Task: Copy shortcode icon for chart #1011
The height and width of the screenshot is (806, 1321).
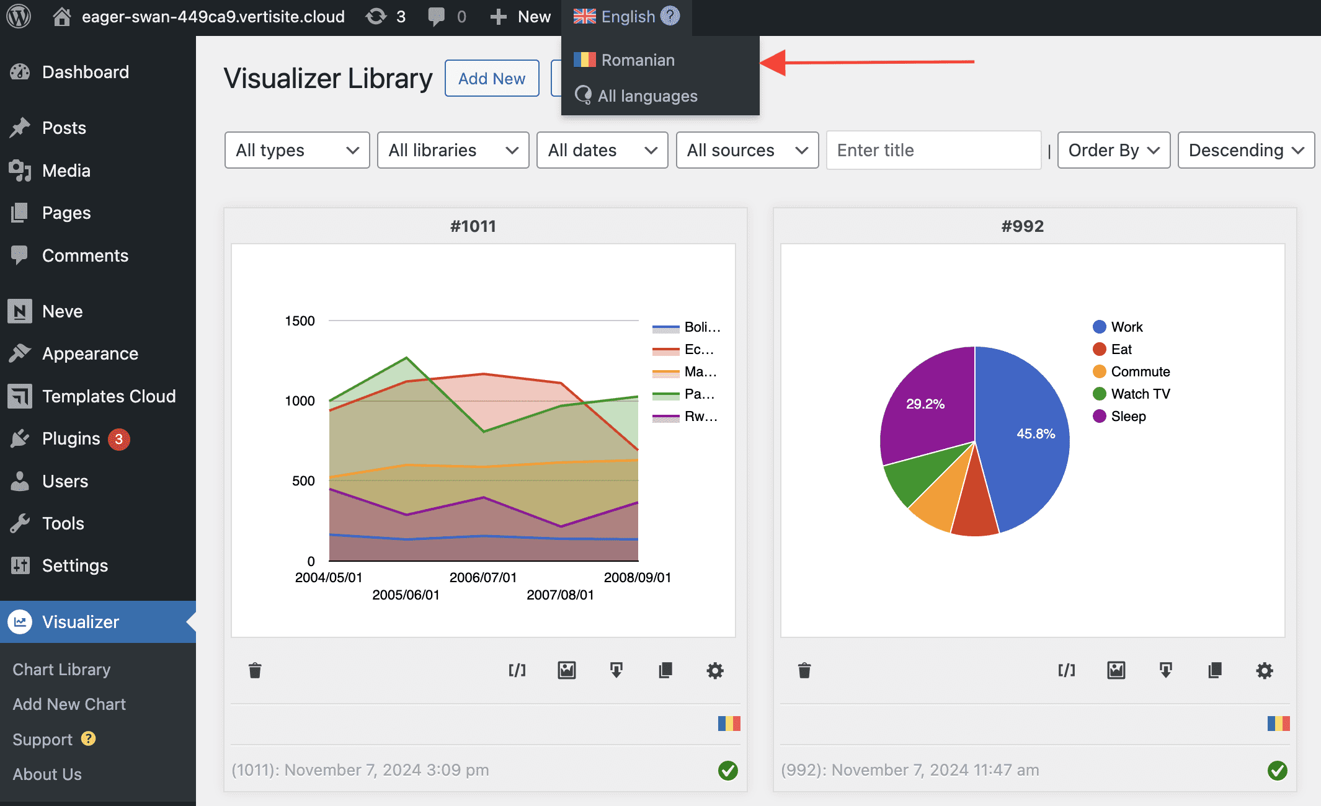Action: 517,670
